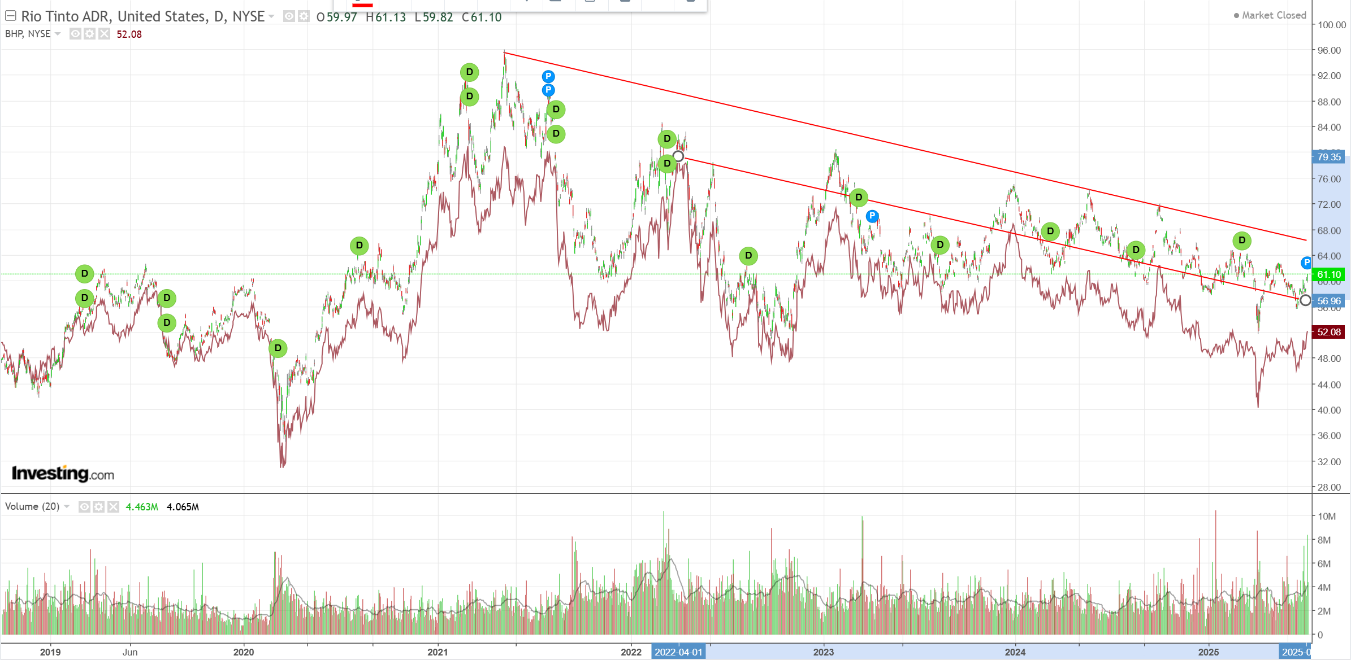
Task: Click the blue P marker near price 64
Action: [x=1306, y=263]
